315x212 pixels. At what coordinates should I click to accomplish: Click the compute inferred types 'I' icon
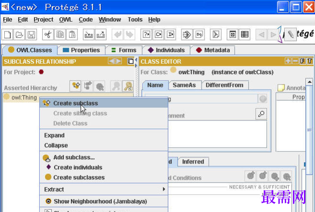tap(170, 35)
